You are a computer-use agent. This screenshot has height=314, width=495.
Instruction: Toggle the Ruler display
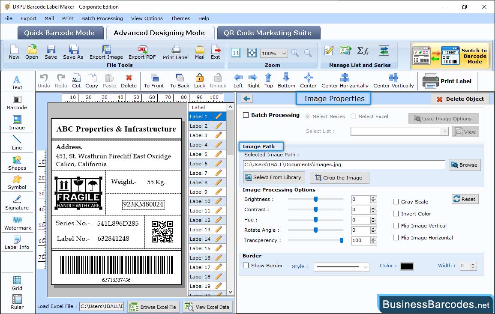coord(17,302)
